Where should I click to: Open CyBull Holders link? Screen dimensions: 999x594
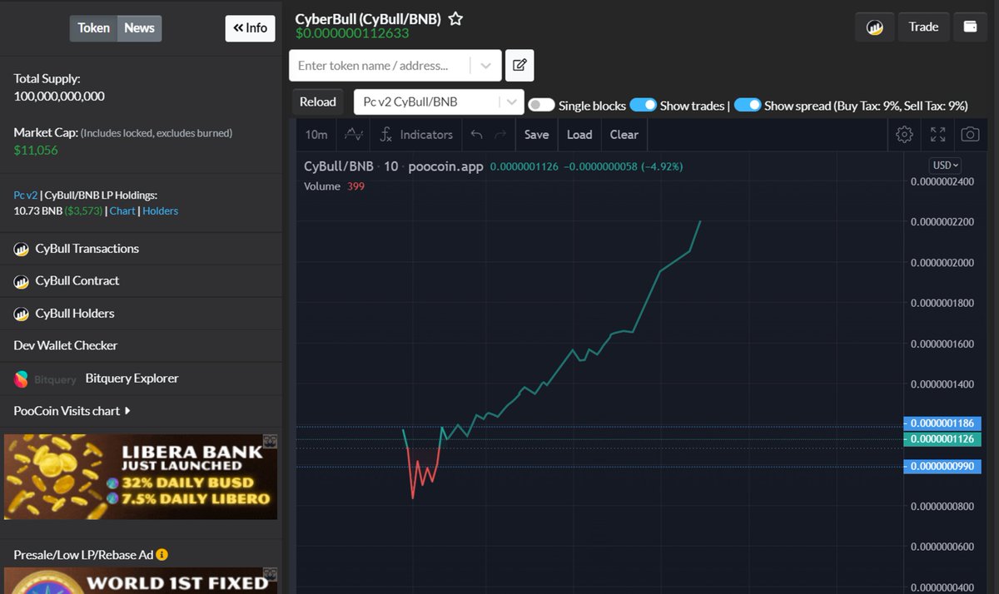75,314
